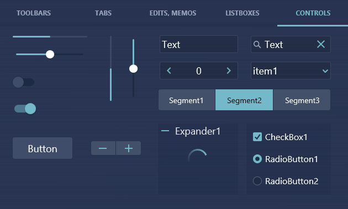Click the left arrow of the spinner
The height and width of the screenshot is (209, 348).
pyautogui.click(x=169, y=71)
